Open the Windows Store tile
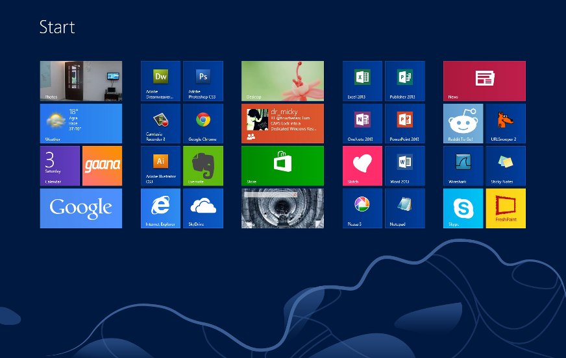566x358 pixels. [x=282, y=166]
